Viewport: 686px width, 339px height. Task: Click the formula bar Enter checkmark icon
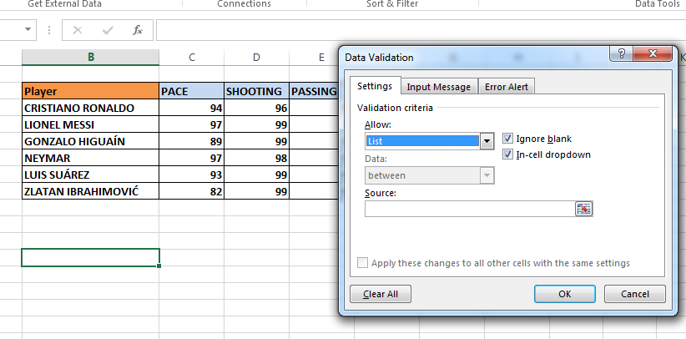[108, 30]
